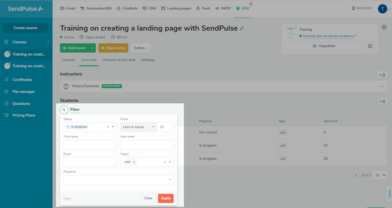Click the add student icon
Image resolution: width=392 pixels, height=208 pixels.
pos(382,101)
